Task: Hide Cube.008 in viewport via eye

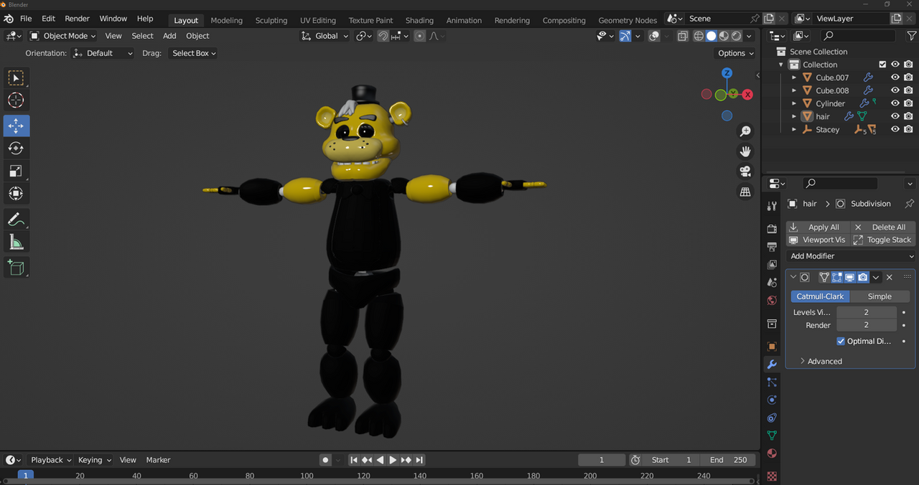Action: [895, 90]
